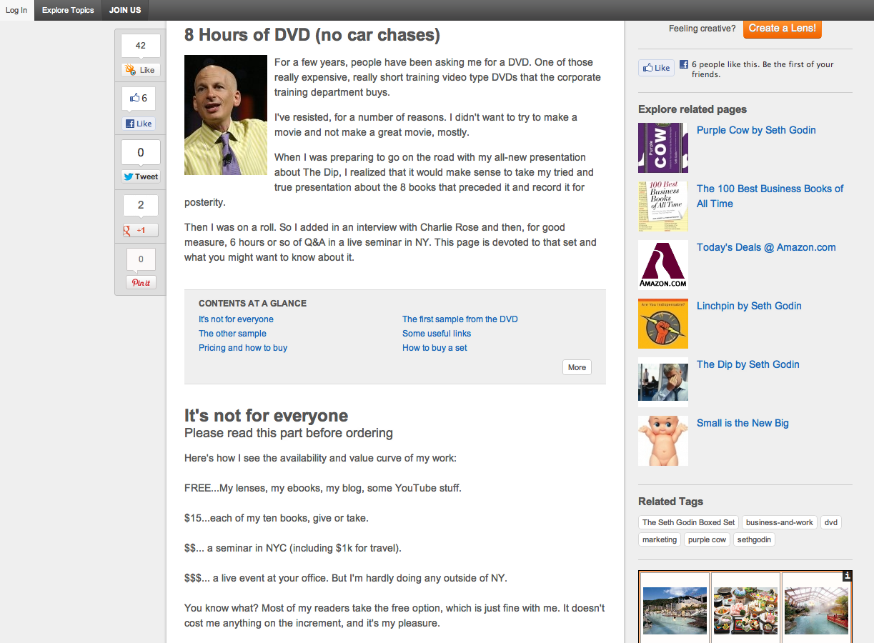Open Purple Cow book cover thumbnail
The width and height of the screenshot is (874, 643).
pyautogui.click(x=662, y=148)
